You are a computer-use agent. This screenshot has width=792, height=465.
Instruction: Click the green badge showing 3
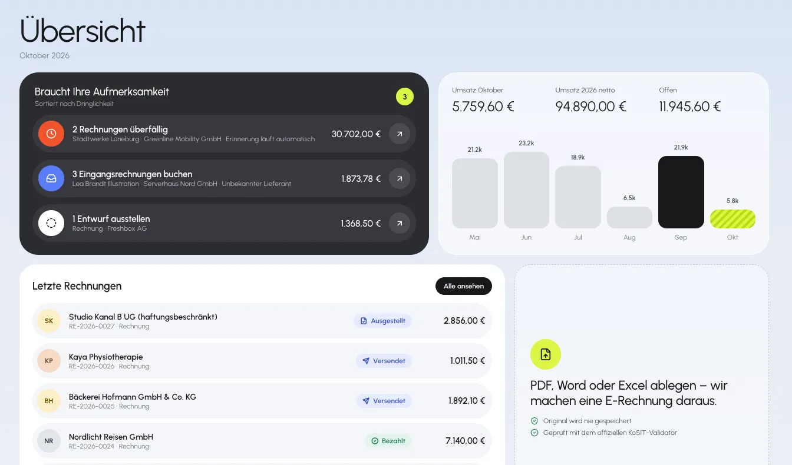coord(405,97)
